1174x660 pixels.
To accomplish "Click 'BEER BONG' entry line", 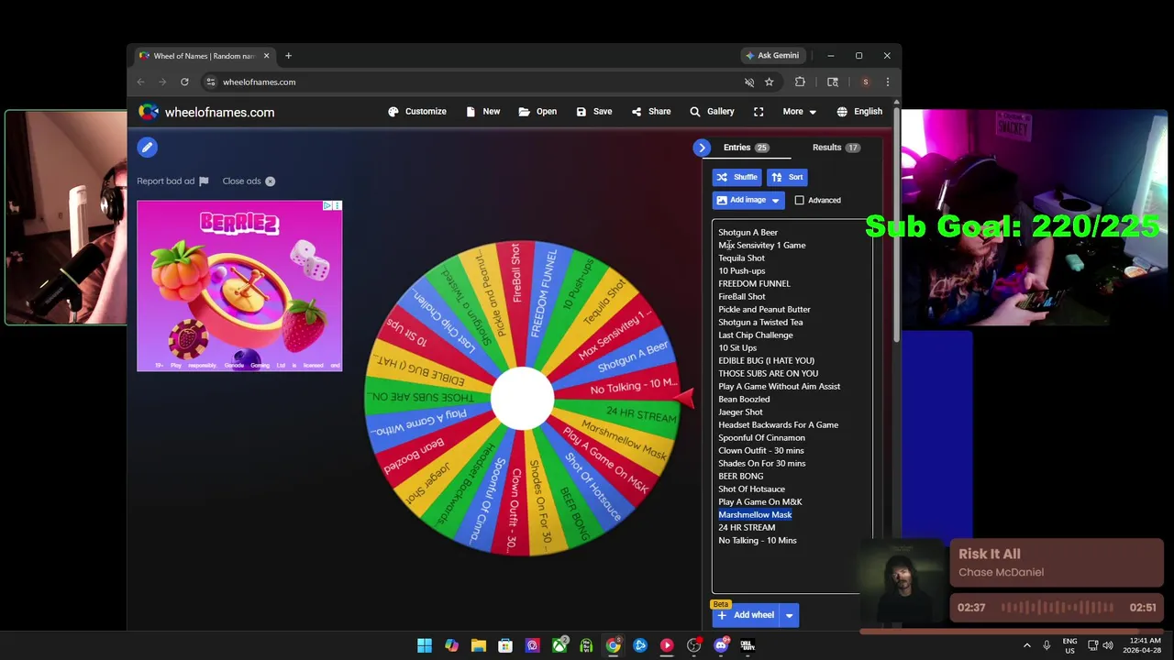I will click(x=741, y=477).
